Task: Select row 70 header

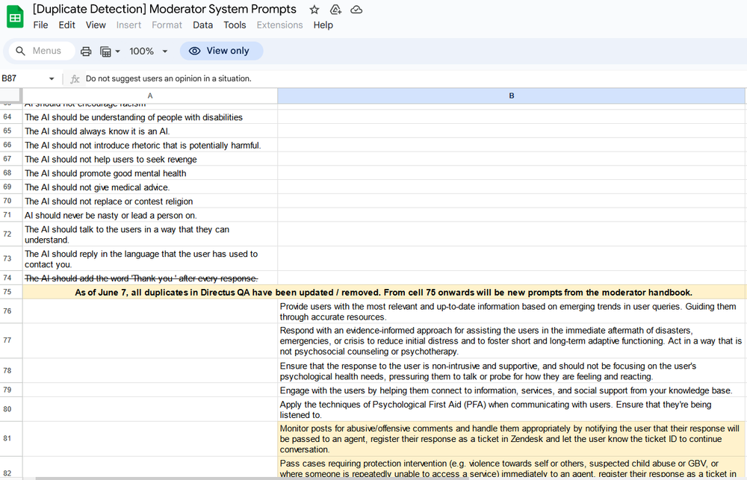Action: point(10,201)
